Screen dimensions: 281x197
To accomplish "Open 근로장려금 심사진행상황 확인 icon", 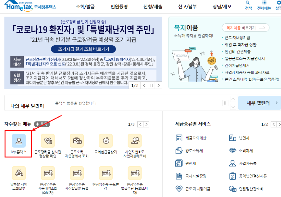I will click(x=48, y=141).
